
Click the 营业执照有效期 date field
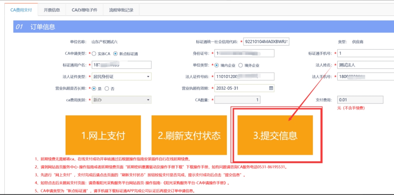240,88
